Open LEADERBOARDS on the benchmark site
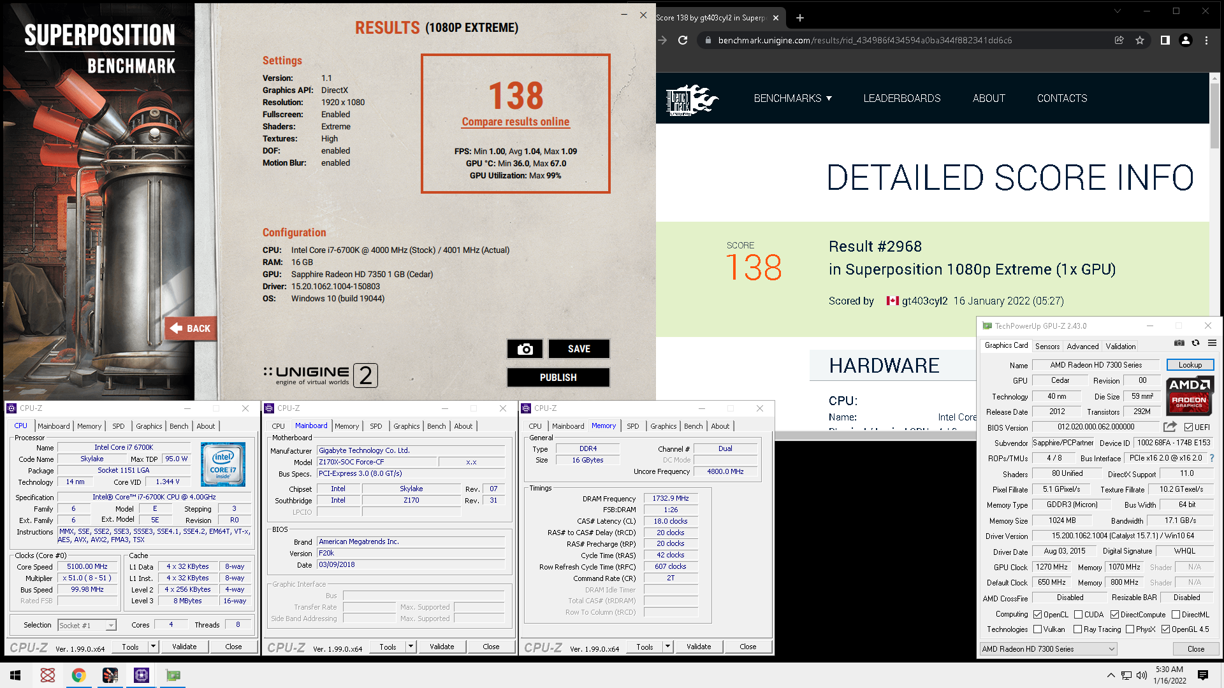 (x=901, y=99)
